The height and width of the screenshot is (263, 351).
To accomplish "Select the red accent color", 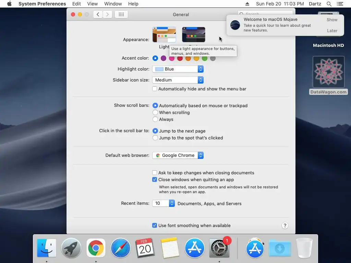I will point(180,58).
